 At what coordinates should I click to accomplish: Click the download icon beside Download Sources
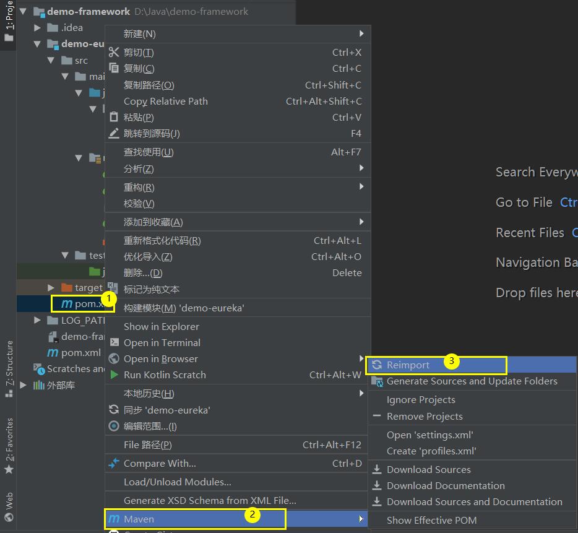377,469
